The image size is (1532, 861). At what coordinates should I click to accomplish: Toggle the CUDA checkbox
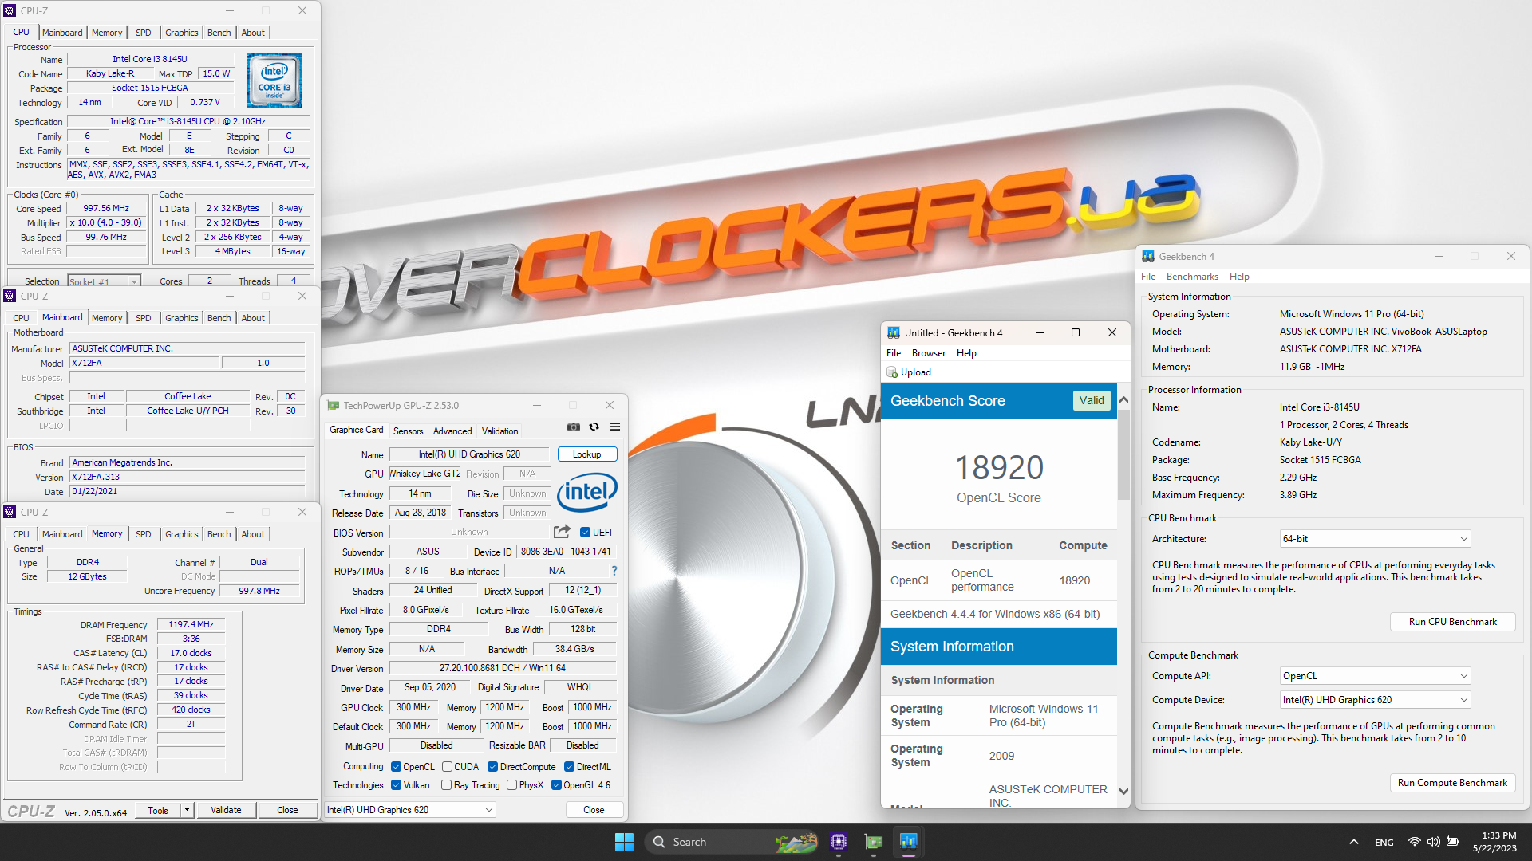tap(448, 767)
